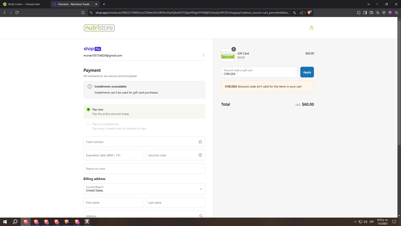Open Brave VPN icon
401x226 pixels.
[x=384, y=13]
